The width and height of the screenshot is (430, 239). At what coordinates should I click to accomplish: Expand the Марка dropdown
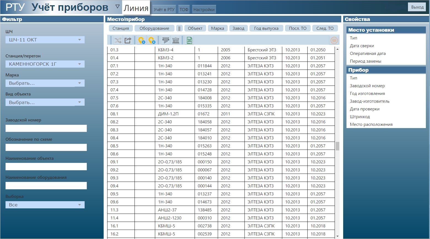tap(45, 83)
